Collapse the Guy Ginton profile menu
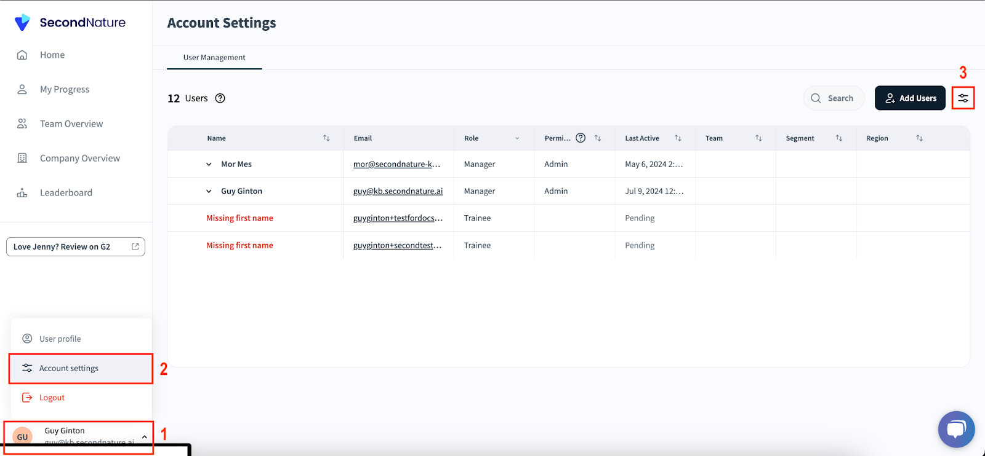The image size is (985, 456). click(x=144, y=437)
